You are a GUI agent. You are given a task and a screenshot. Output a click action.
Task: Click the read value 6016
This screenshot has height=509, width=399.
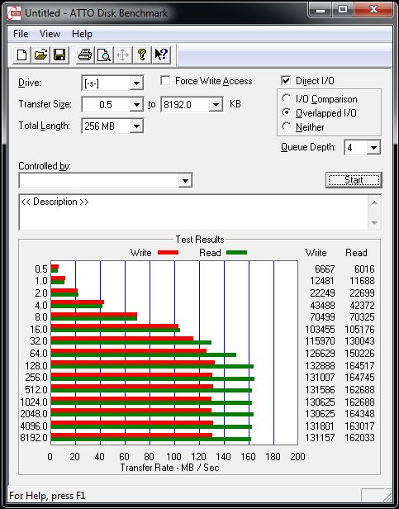tap(364, 269)
